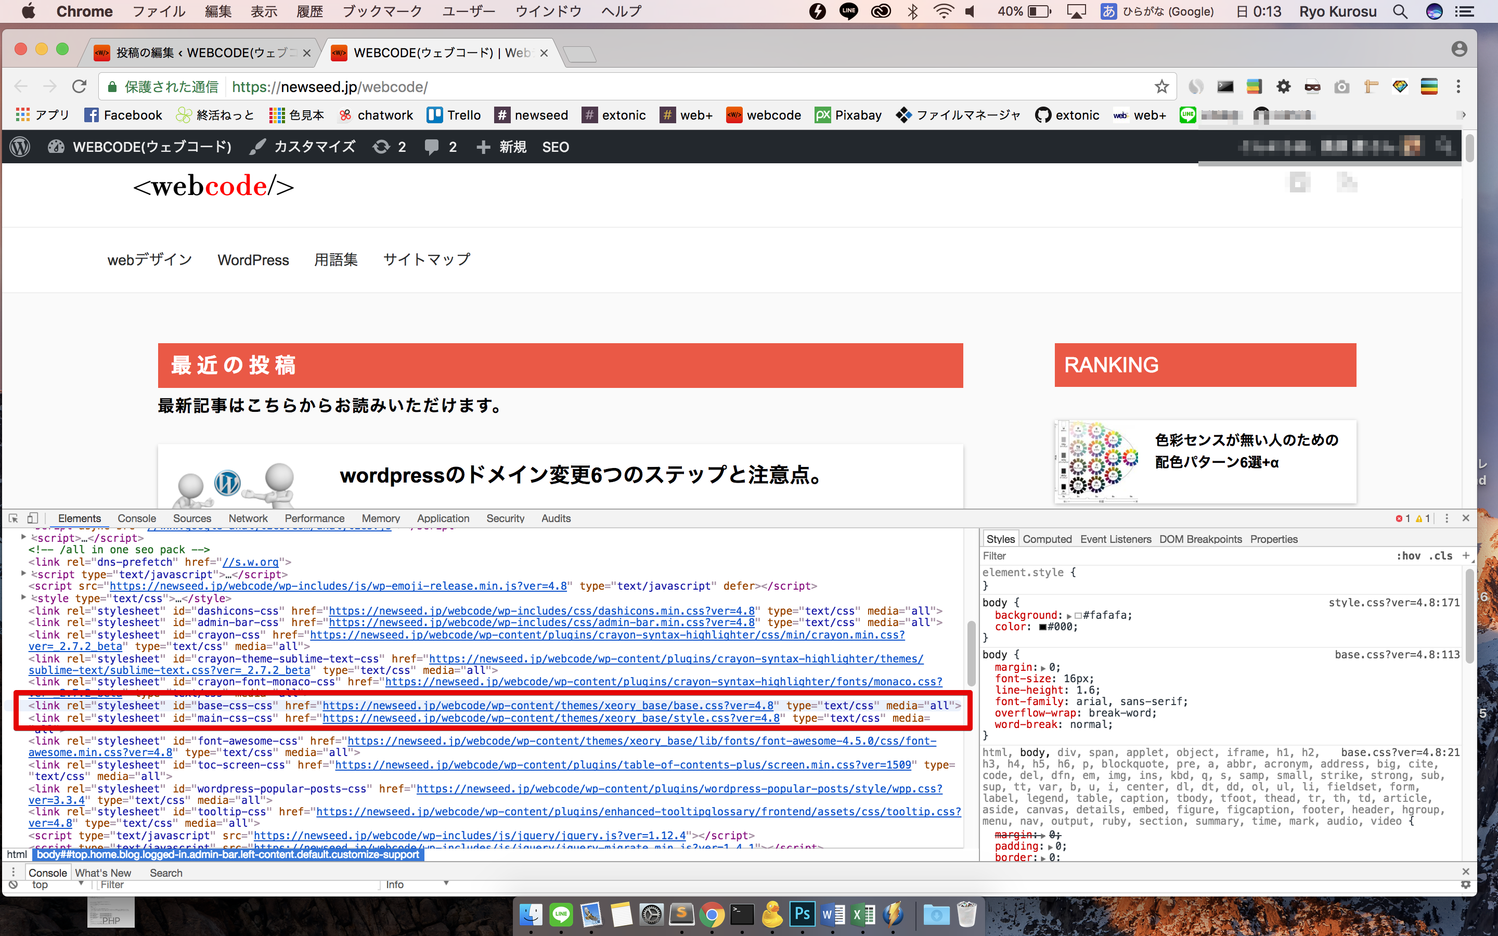Switch to the Event Listeners tab
The width and height of the screenshot is (1498, 936).
click(1116, 539)
